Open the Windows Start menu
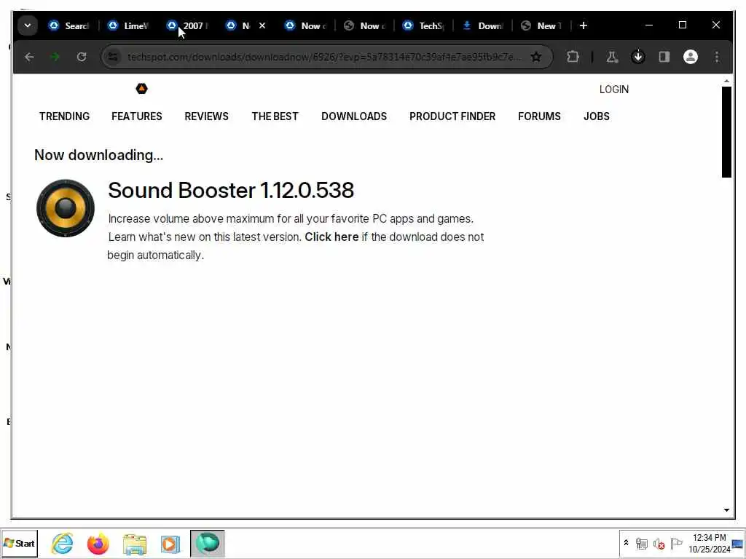 20,543
